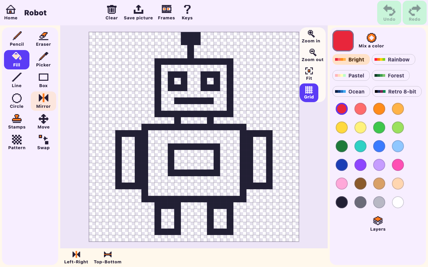The image size is (428, 267).
Task: Select the Line tool
Action: (17, 80)
